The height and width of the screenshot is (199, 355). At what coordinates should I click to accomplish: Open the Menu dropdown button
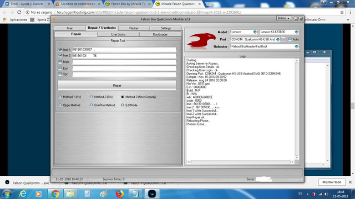(283, 18)
